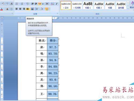Click the Clear Formatting eraser icon

coord(3,4)
